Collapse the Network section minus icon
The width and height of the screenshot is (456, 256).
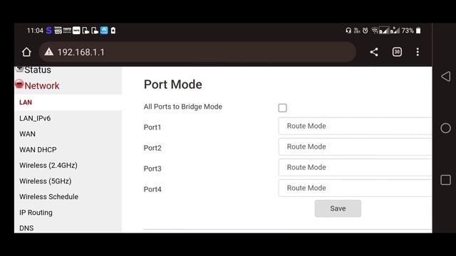pos(19,84)
